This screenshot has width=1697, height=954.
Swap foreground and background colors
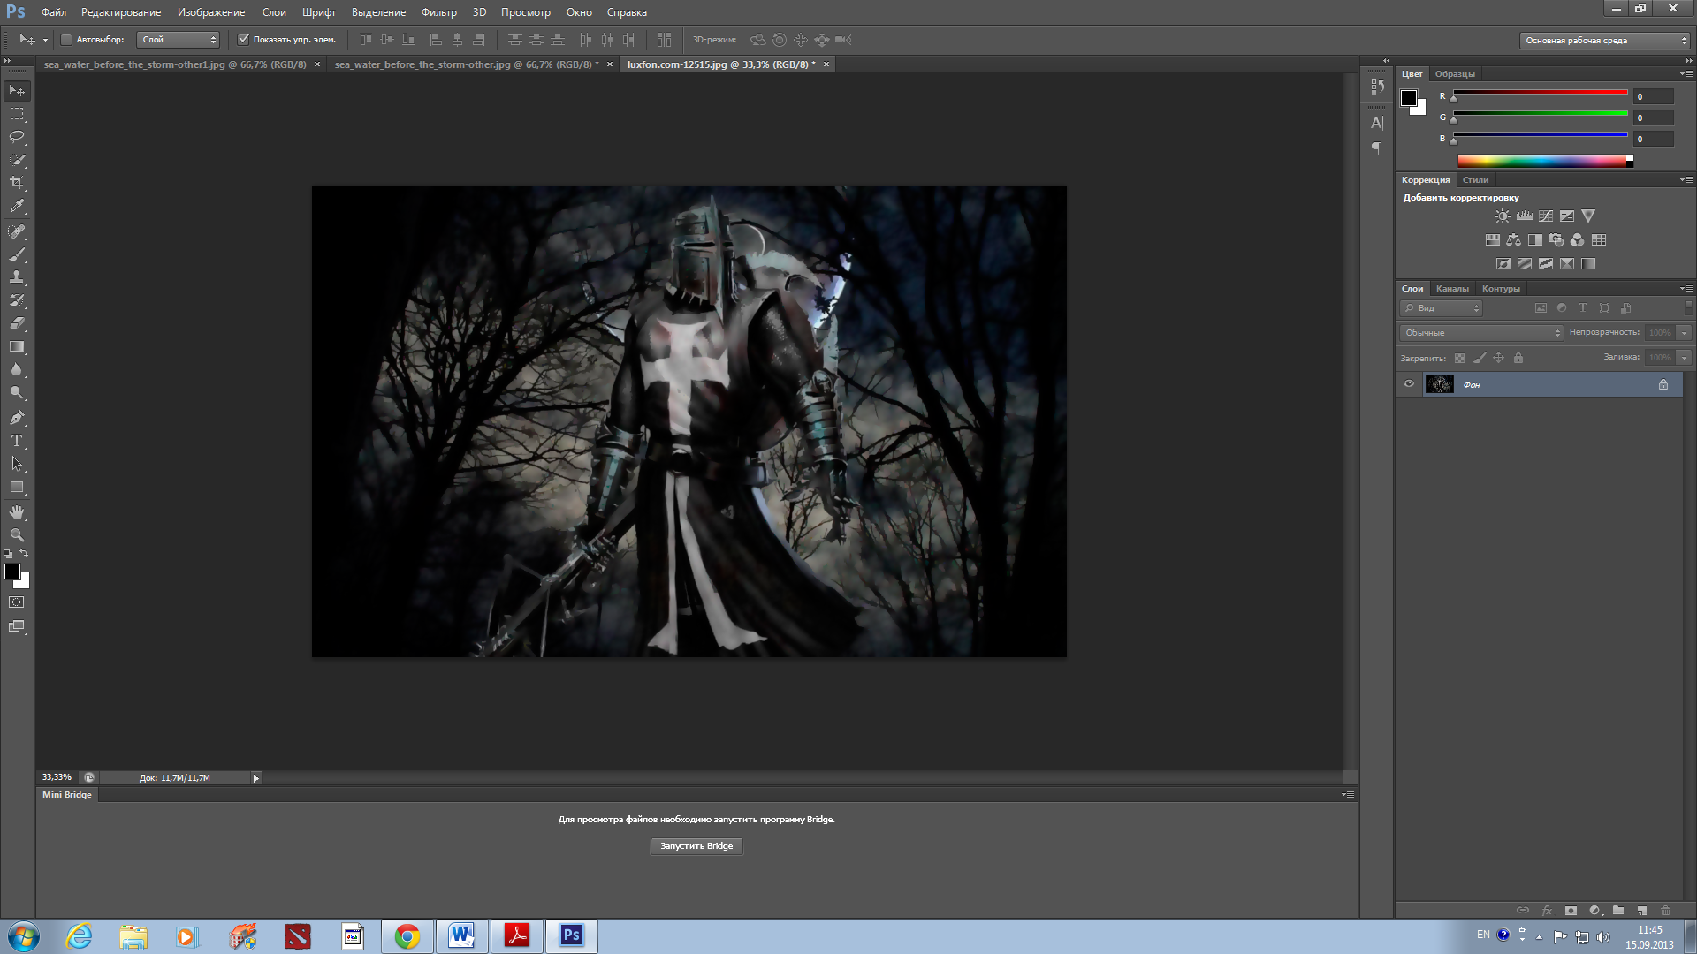(x=24, y=554)
